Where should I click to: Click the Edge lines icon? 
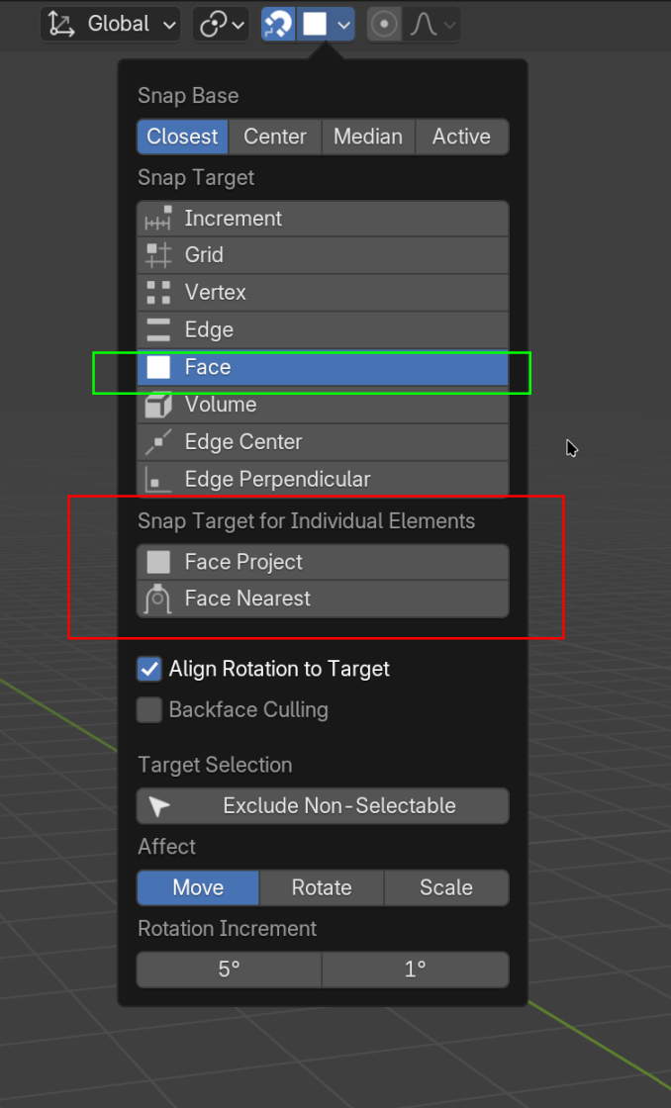158,330
